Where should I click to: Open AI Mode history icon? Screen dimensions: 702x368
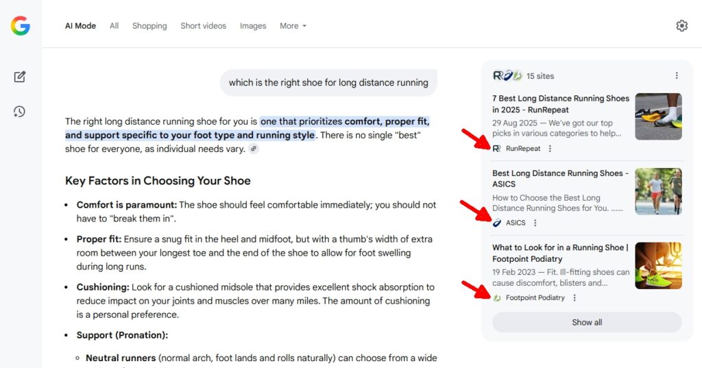[x=20, y=111]
